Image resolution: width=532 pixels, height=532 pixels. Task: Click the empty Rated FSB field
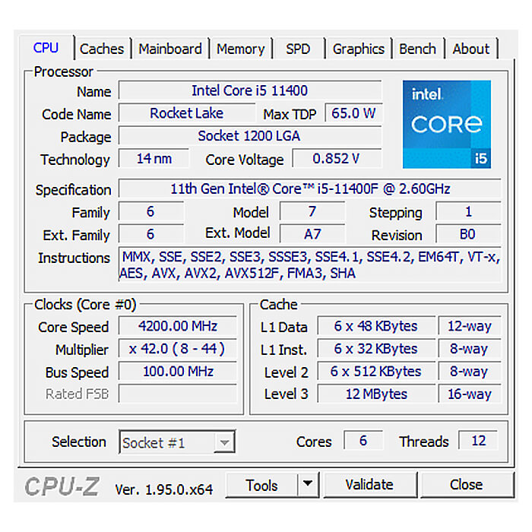177,394
